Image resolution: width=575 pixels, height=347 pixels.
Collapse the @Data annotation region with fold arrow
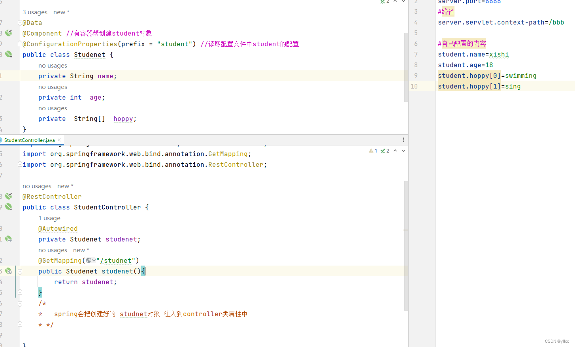19,23
